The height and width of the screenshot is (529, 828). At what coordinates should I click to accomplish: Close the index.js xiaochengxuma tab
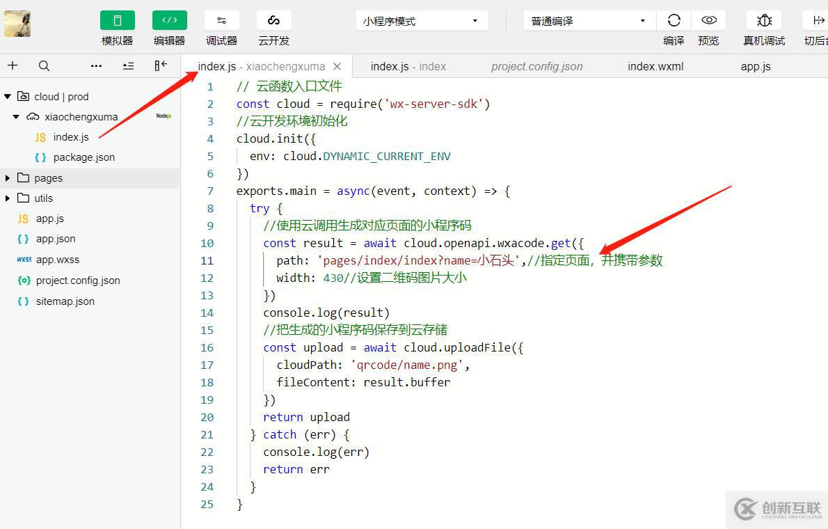337,67
